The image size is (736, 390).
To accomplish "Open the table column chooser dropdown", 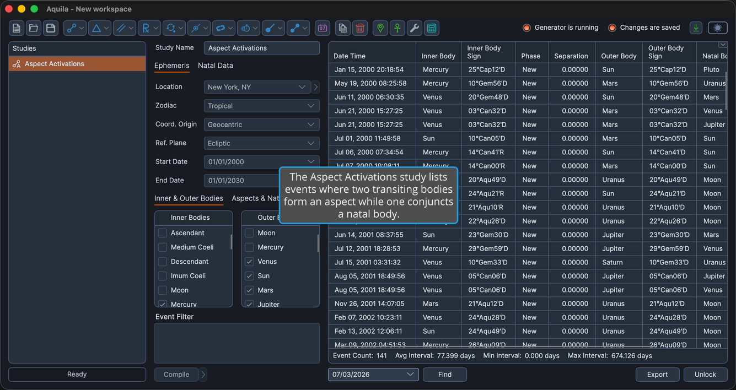I will click(x=722, y=45).
